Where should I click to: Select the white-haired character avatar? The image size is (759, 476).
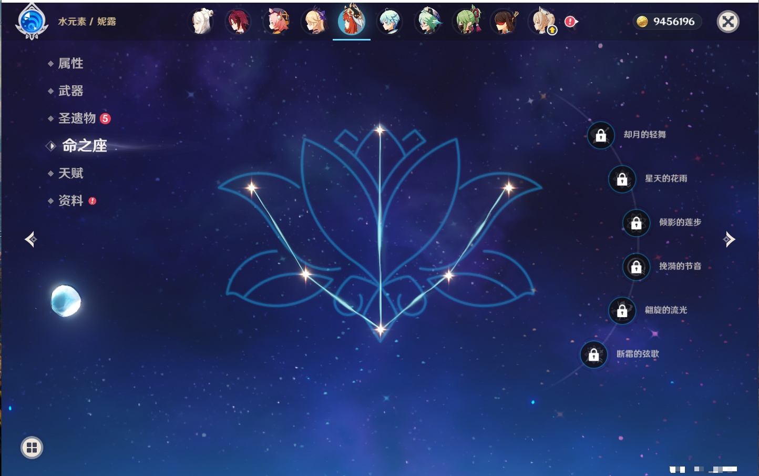(x=202, y=22)
